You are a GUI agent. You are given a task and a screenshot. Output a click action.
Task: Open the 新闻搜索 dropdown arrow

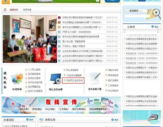pyautogui.click(x=149, y=11)
